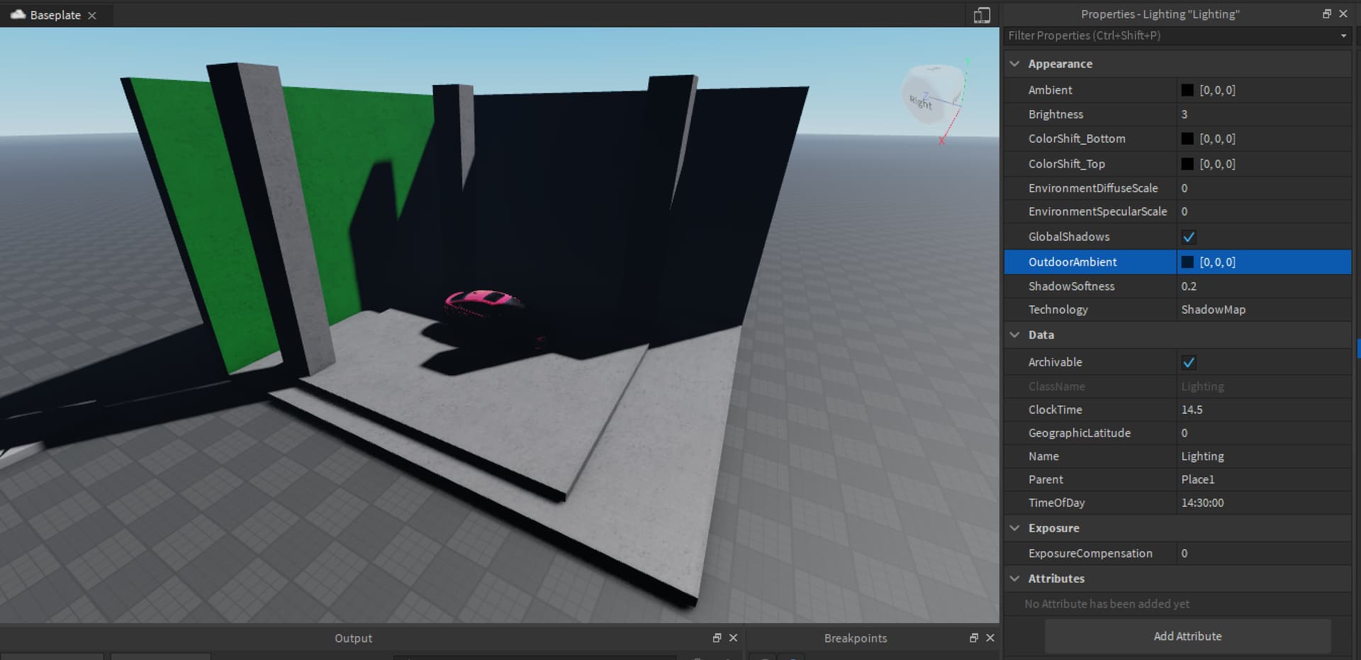This screenshot has height=660, width=1361.
Task: Toggle the GlobalShadows checkbox
Action: (1189, 237)
